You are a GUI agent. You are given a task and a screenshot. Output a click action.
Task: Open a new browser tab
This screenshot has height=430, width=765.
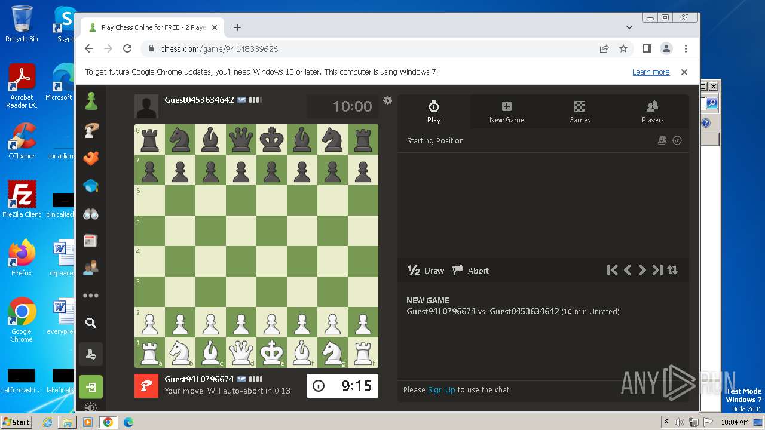237,27
